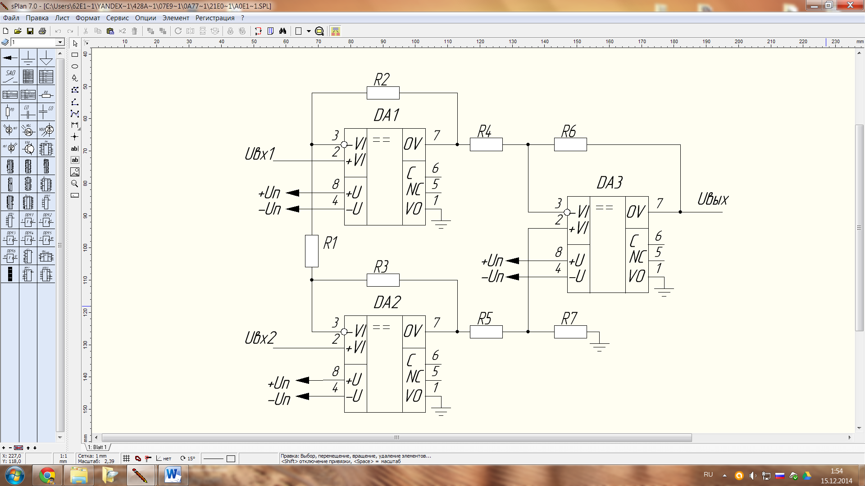Open the Опции menu
Viewport: 865px width, 486px height.
146,18
